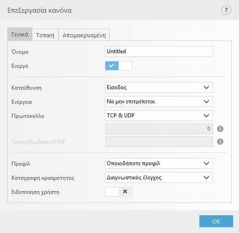
Task: Open the help question mark icon
Action: click(226, 10)
